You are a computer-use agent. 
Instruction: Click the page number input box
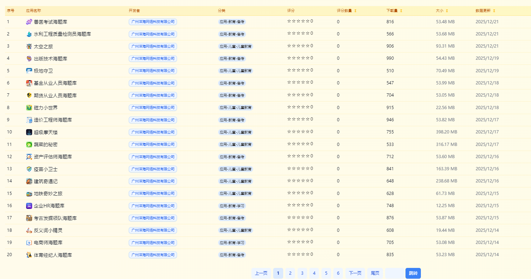click(x=394, y=273)
